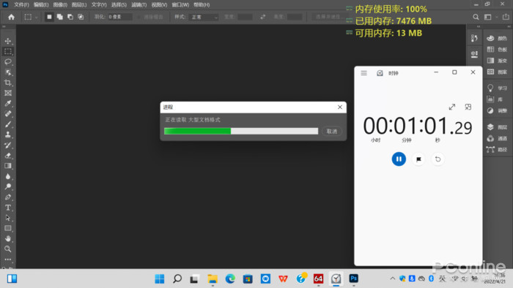Open the 窗口(W) menu

(x=180, y=5)
